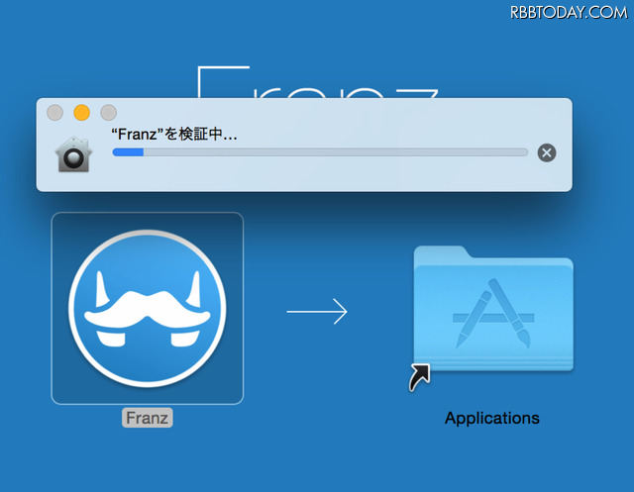This screenshot has height=492, width=634.
Task: Select the "Franz" file name label
Action: [x=148, y=418]
